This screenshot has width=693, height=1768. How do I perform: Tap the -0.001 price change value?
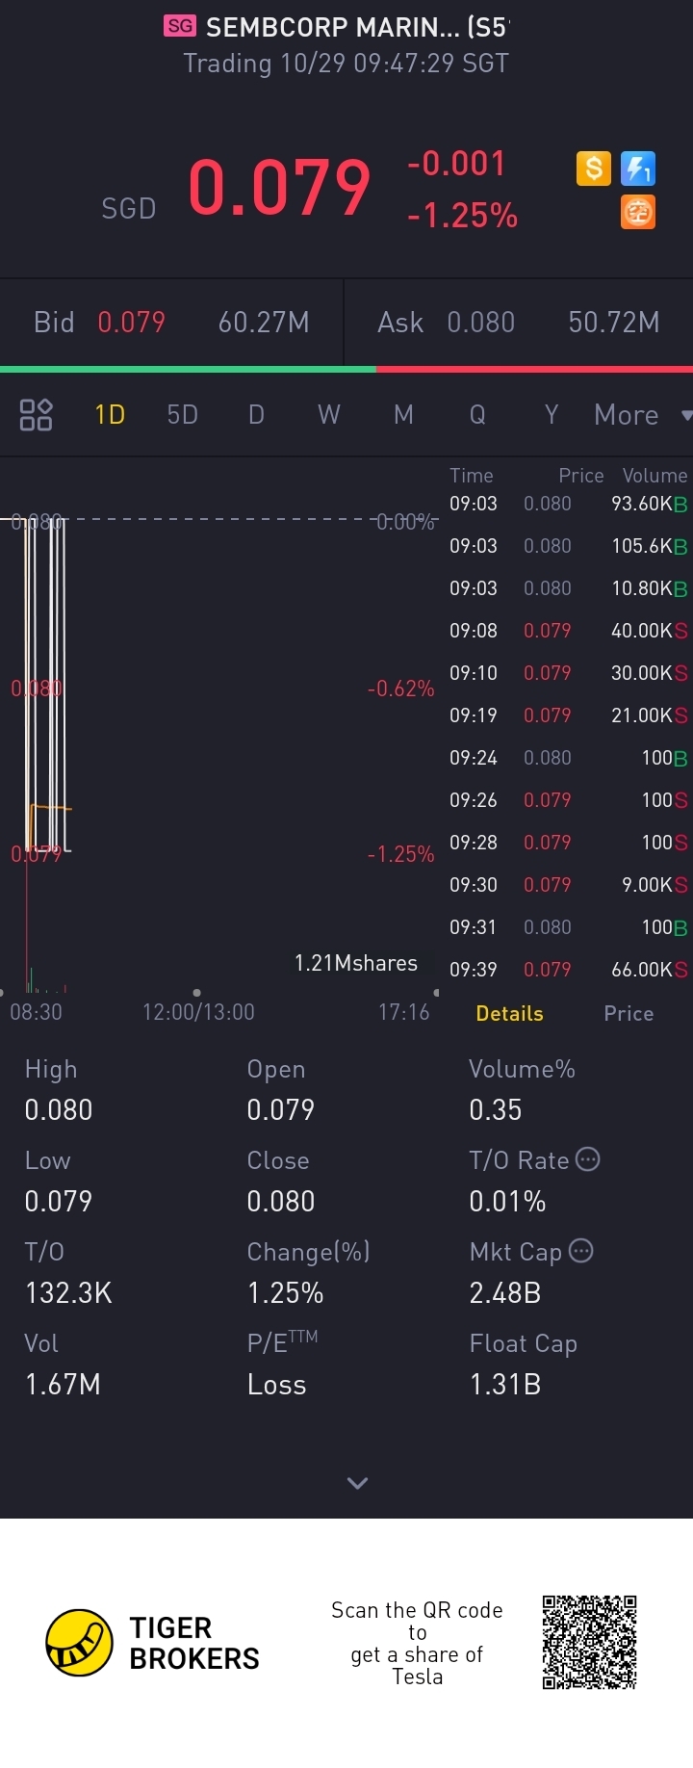click(x=456, y=164)
